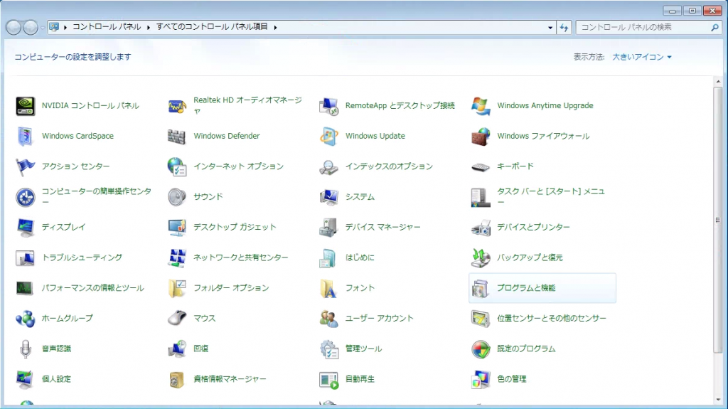Open the Windows Anytime Upgrade icon
This screenshot has height=409, width=728.
481,106
